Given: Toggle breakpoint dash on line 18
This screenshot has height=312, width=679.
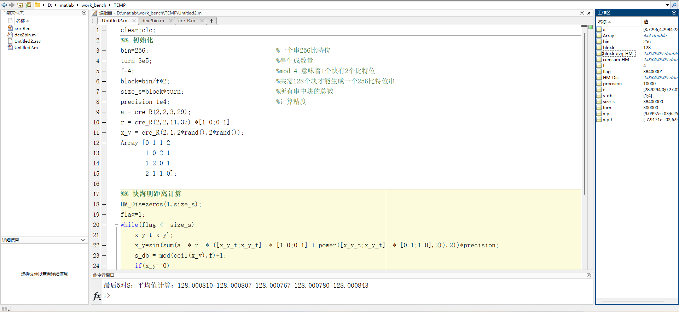Looking at the screenshot, I should [104, 204].
